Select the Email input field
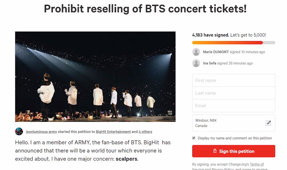Viewport: 287px width, 170px height. pos(233,106)
